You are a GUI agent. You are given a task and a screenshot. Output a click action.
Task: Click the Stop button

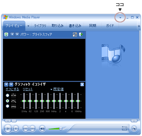click(x=16, y=129)
